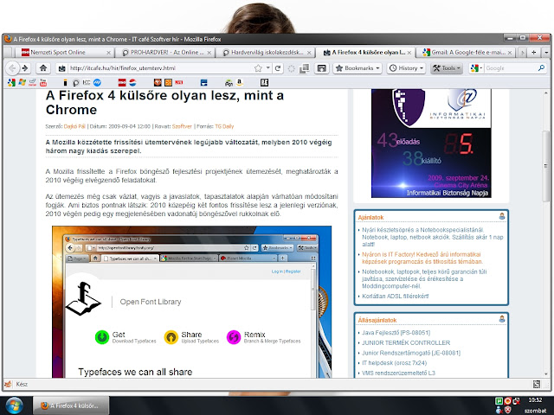Open the black-and-white square bookmark at bar end
Image resolution: width=554 pixels, height=415 pixels.
[264, 83]
